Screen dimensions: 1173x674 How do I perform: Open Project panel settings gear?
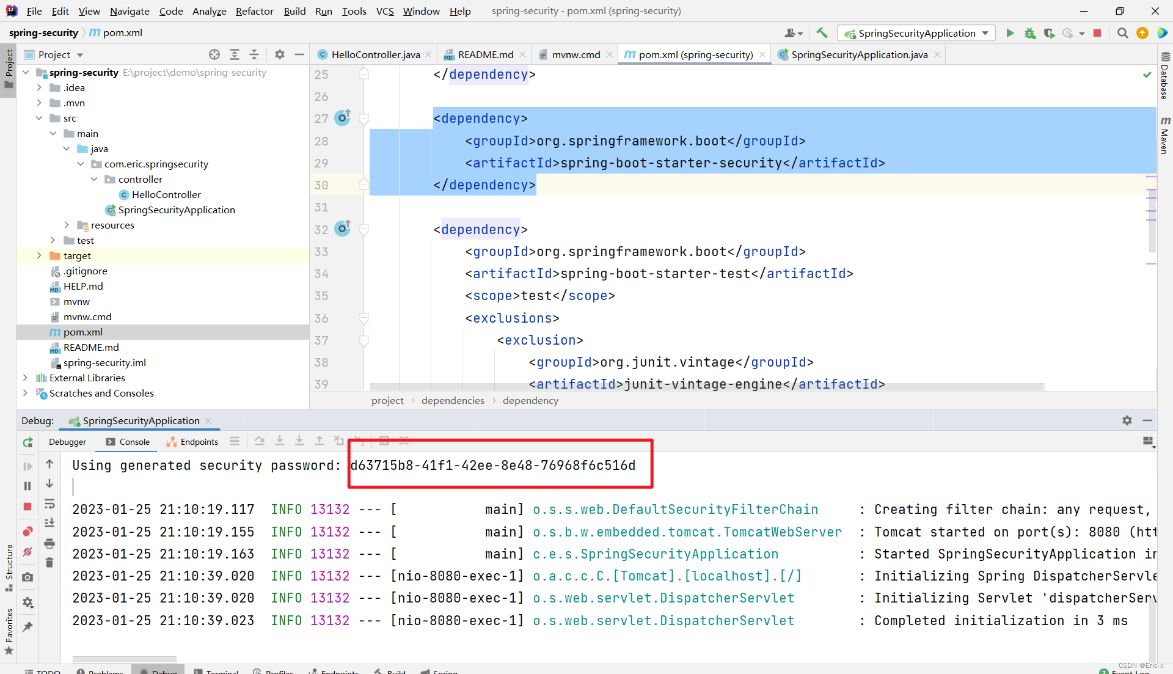click(x=279, y=54)
